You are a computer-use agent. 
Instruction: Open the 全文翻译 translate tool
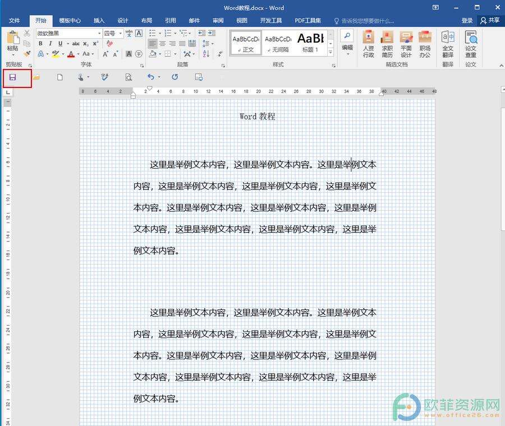pyautogui.click(x=448, y=44)
